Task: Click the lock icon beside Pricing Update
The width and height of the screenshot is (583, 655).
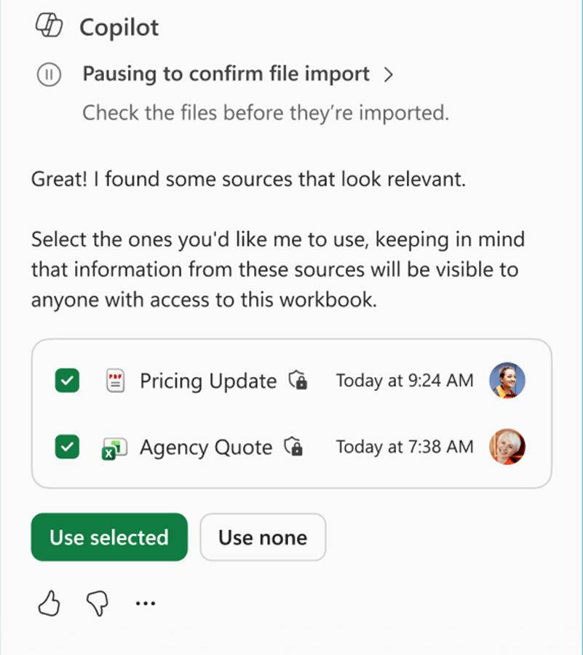Action: (x=298, y=381)
